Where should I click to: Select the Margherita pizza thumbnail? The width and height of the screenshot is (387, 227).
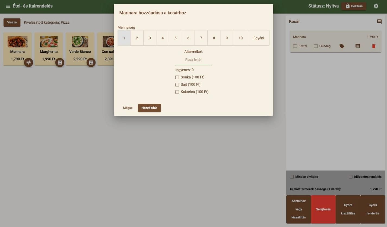49,42
